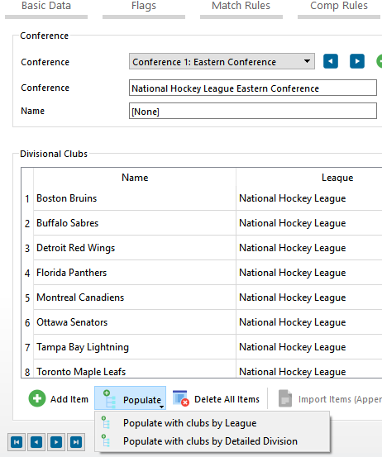Switch to the Basic Data tab

(x=46, y=9)
